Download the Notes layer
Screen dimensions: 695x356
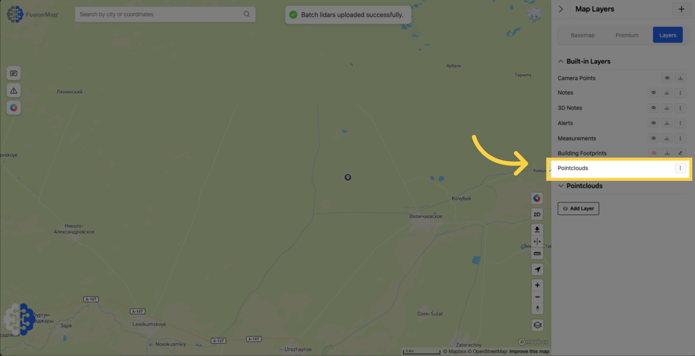point(667,93)
